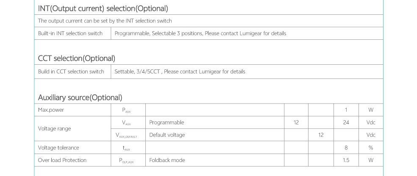Click the % unit cell

(x=371, y=148)
